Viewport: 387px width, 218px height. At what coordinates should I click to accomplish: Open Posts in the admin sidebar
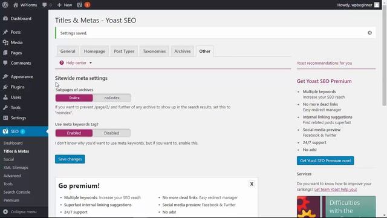tap(16, 32)
